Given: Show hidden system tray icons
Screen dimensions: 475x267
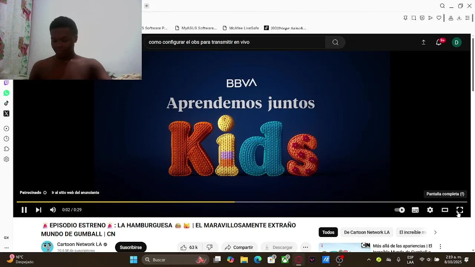Looking at the screenshot, I should (x=368, y=260).
